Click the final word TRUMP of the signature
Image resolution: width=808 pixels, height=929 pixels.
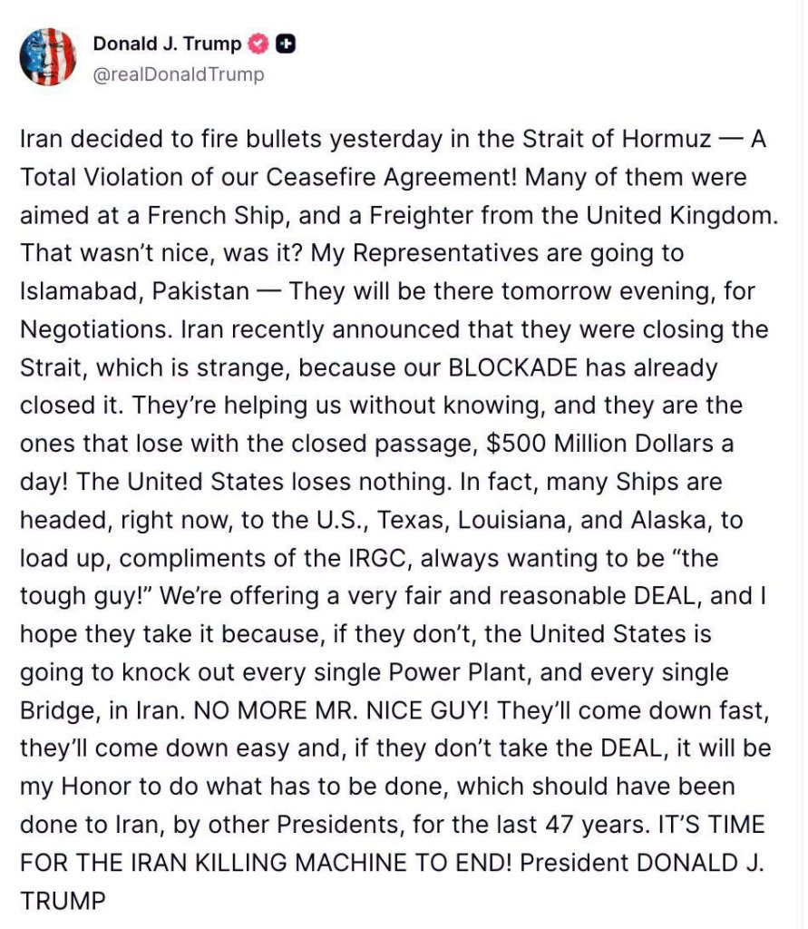pyautogui.click(x=63, y=901)
